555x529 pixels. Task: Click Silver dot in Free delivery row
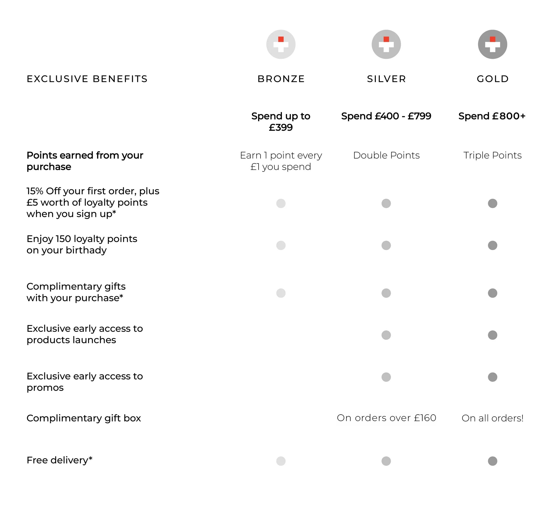(386, 461)
